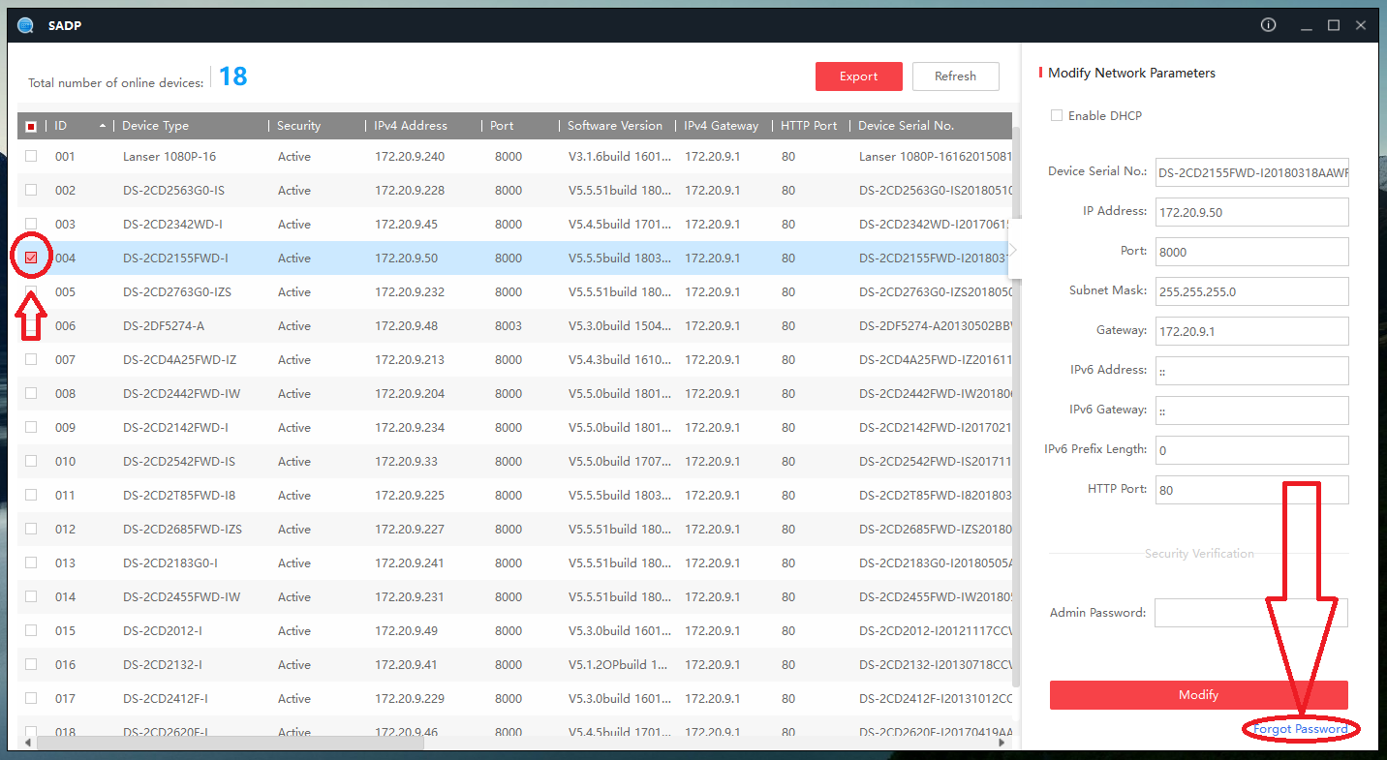Select device DS-2CD2685FWD-IZS
This screenshot has width=1387, height=760.
click(182, 529)
